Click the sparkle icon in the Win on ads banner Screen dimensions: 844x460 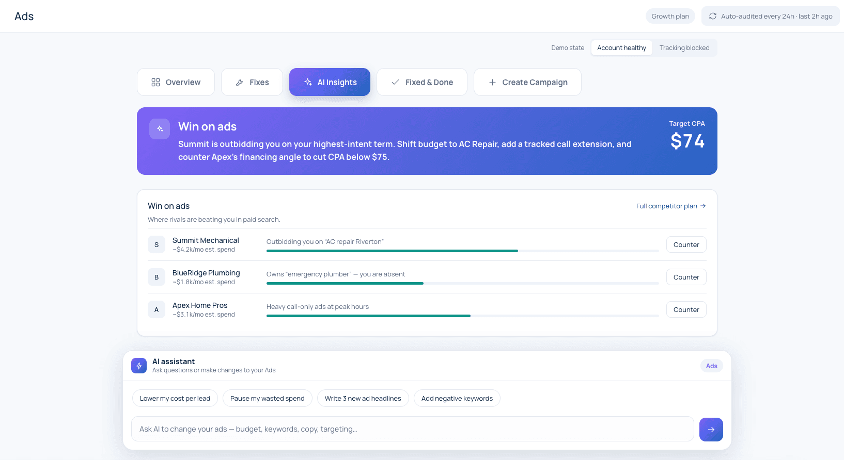point(160,129)
